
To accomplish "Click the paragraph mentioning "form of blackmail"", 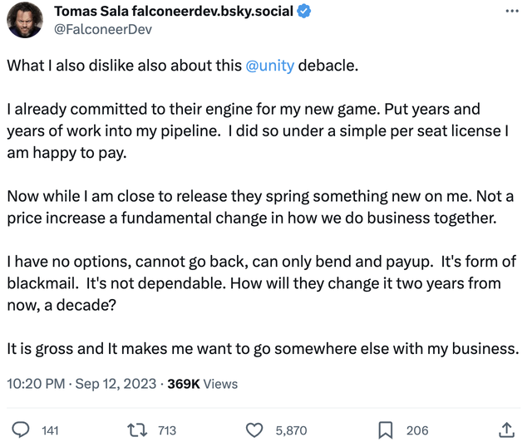I will 263,282.
